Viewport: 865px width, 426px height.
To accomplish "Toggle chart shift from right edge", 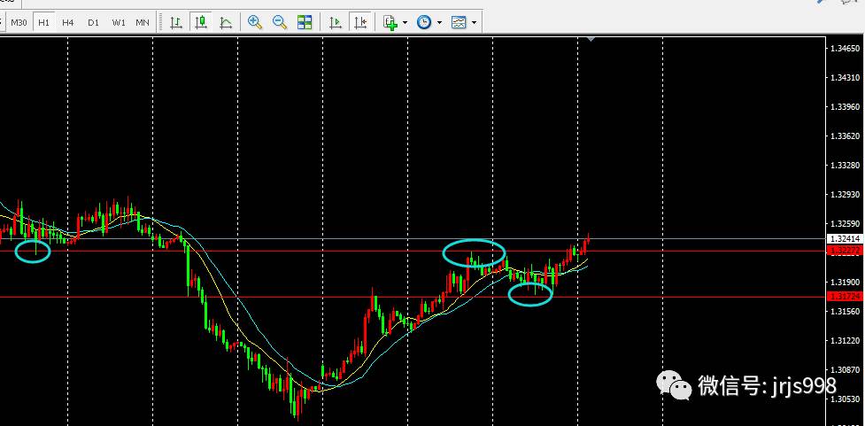I will (359, 22).
